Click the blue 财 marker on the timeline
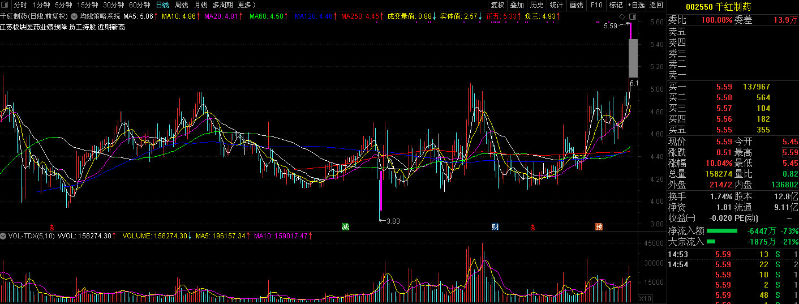Viewport: 799px width, 304px height. (x=495, y=227)
